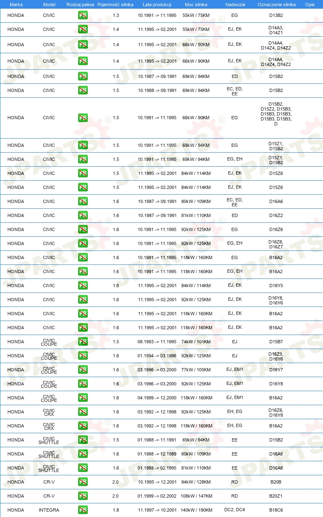Select the engine codes D16Z9, D16Y6

point(276,356)
